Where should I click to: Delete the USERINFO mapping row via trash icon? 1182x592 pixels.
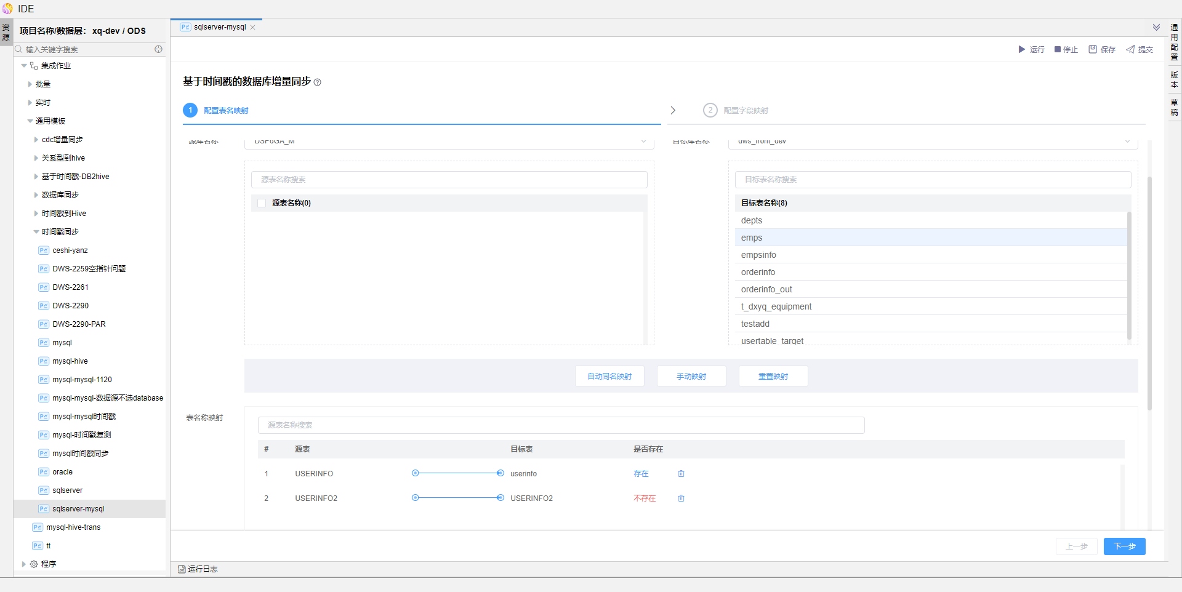681,474
